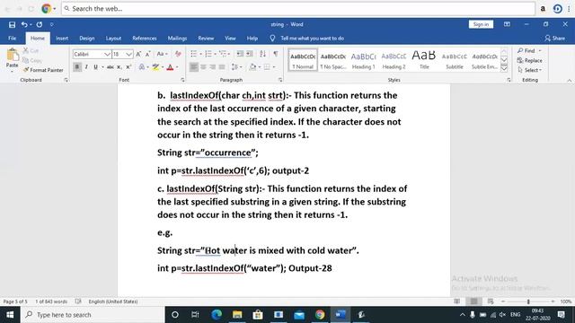Open Windows Start menu
The image size is (575, 323).
click(x=10, y=315)
